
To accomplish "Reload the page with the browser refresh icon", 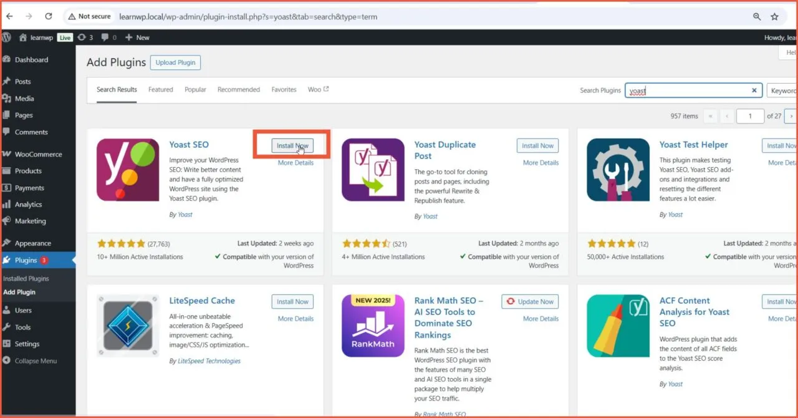I will (x=49, y=17).
